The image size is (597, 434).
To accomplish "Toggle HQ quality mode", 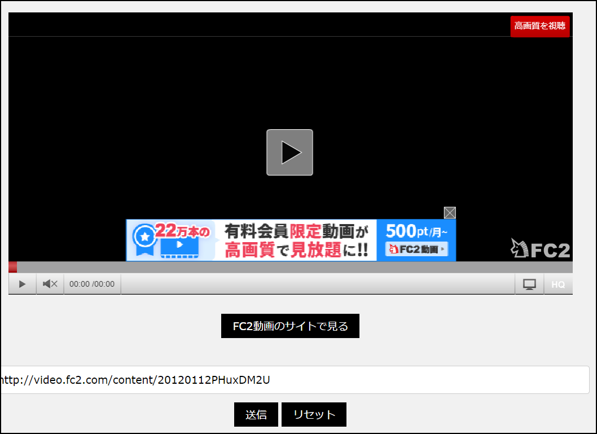I will 558,284.
